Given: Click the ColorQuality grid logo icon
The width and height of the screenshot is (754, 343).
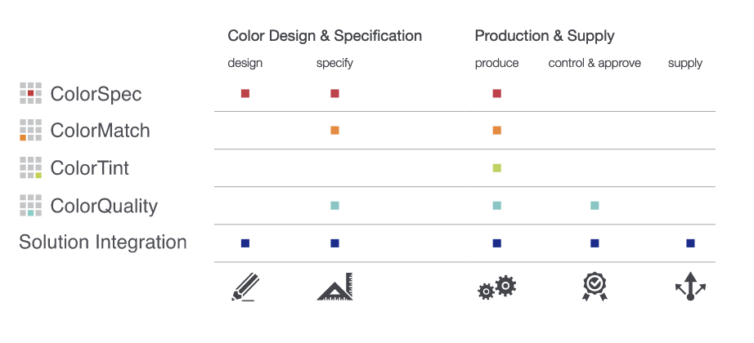Looking at the screenshot, I should coord(30,206).
